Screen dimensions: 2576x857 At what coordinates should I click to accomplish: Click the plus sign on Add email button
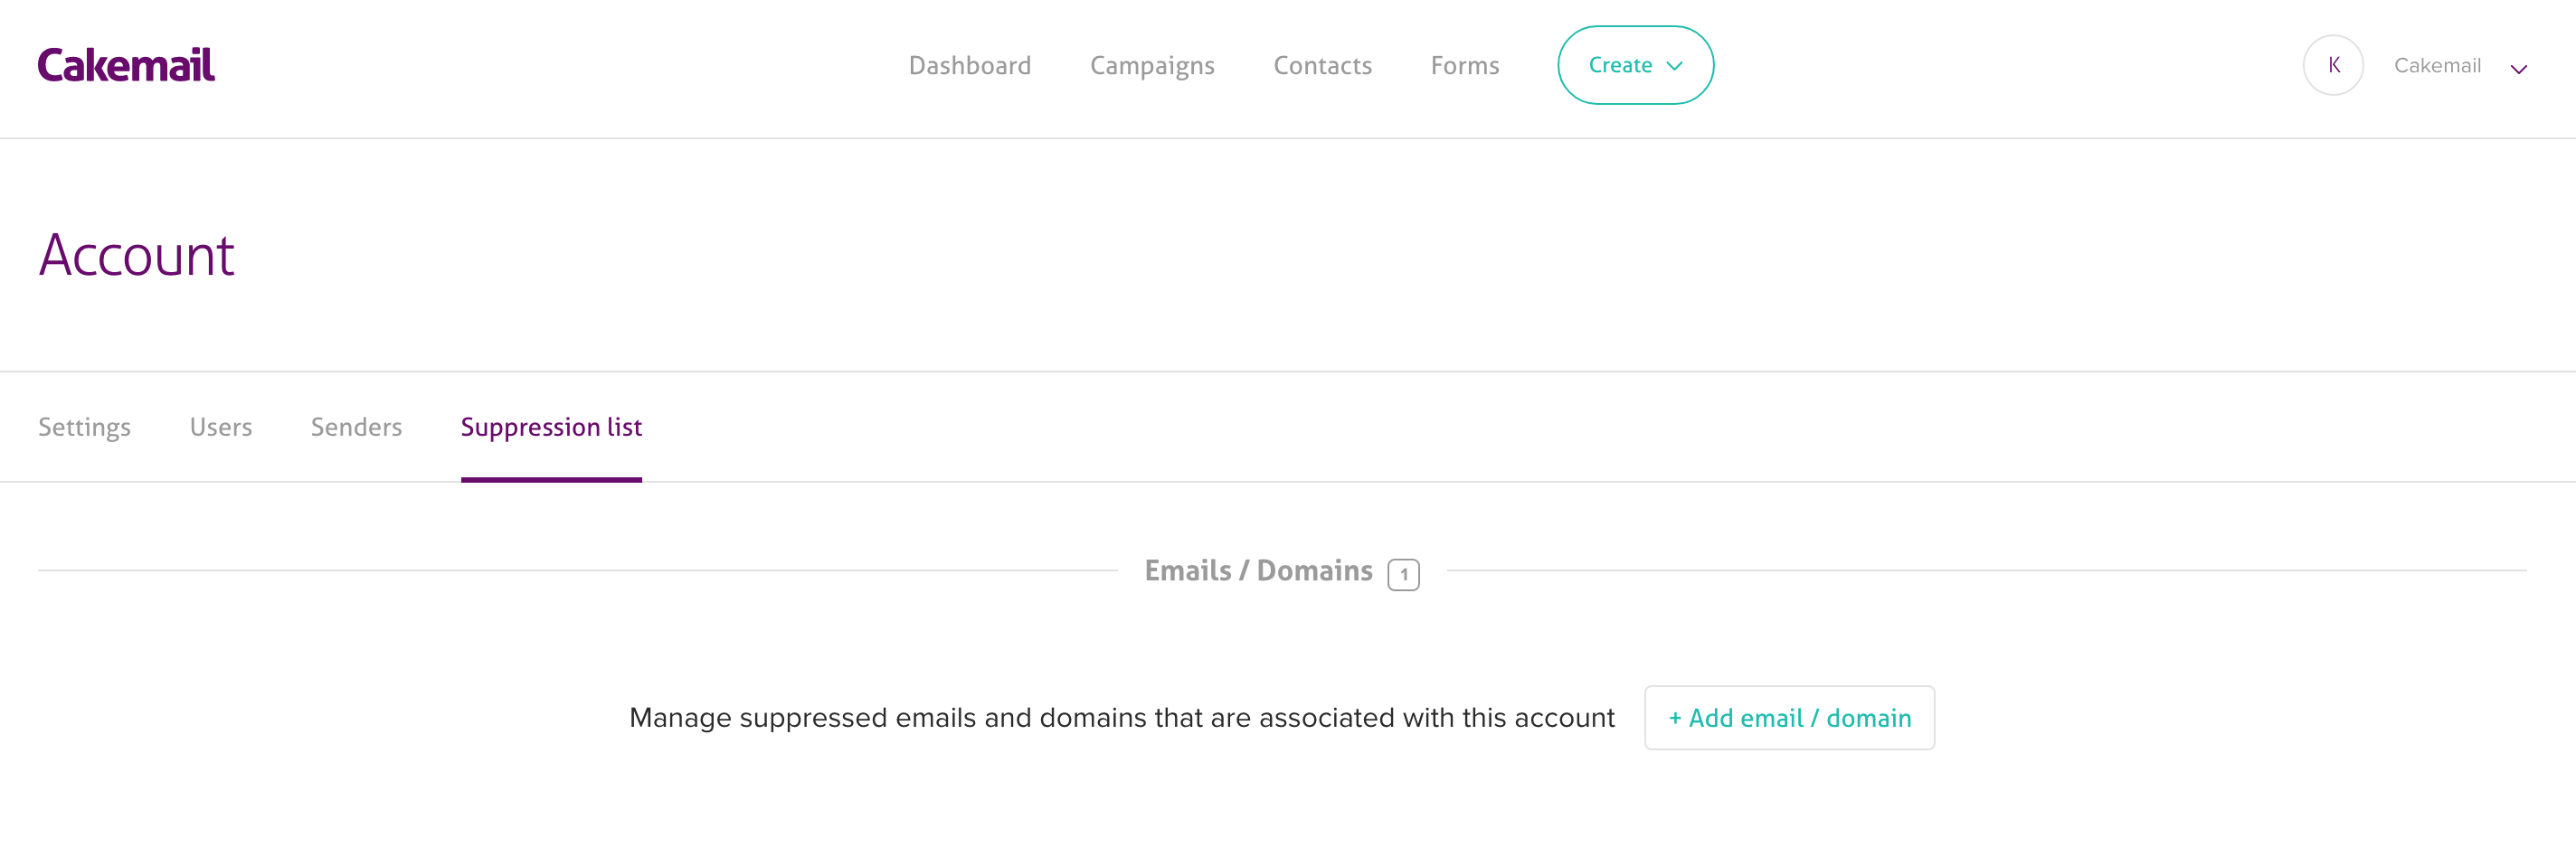click(x=1675, y=719)
